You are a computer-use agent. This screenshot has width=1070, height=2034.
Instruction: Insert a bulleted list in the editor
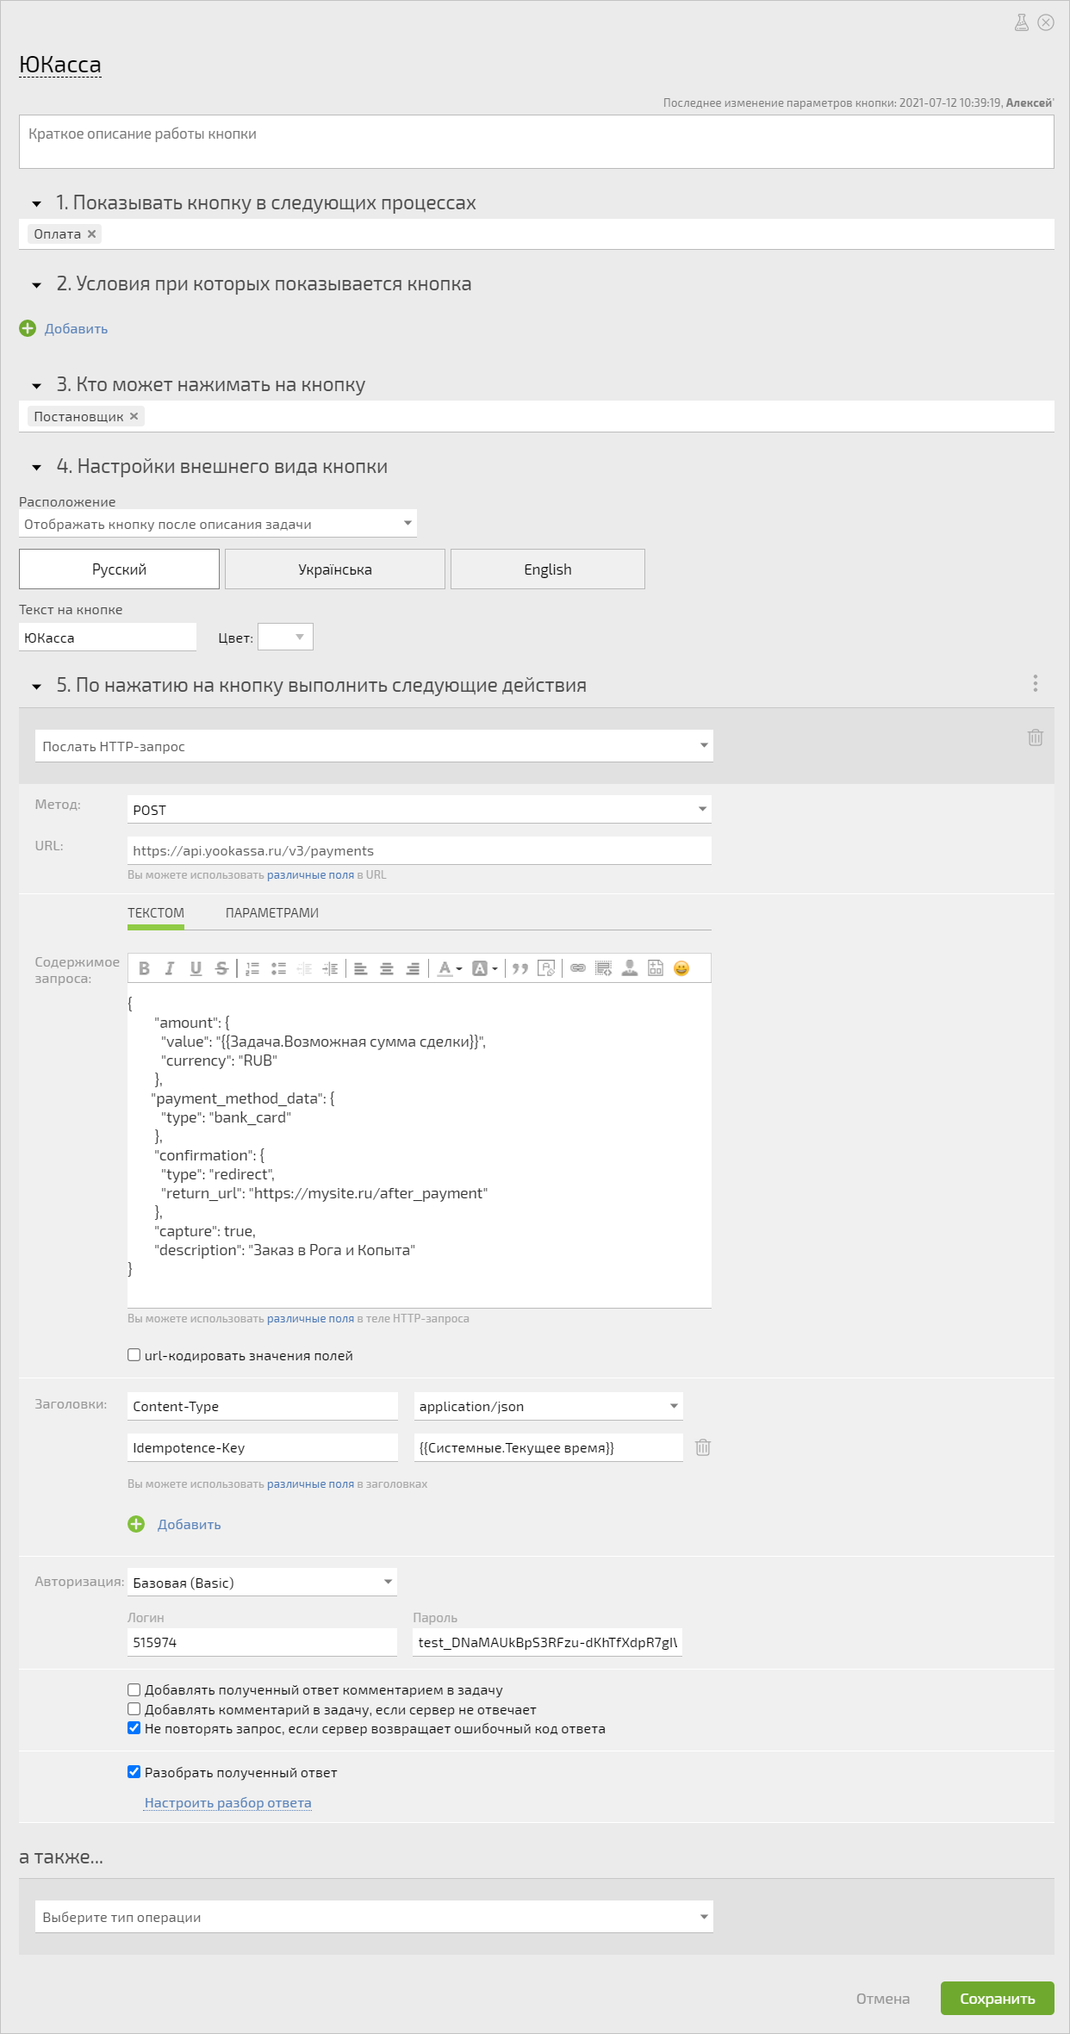(x=278, y=968)
